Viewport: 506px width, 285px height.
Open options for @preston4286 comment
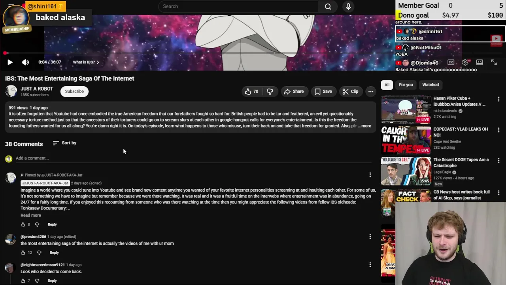(x=370, y=237)
